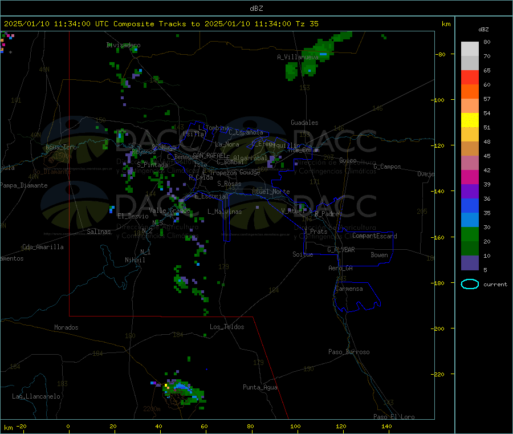Click the El_Desvio map label
513x434 pixels.
(133, 216)
